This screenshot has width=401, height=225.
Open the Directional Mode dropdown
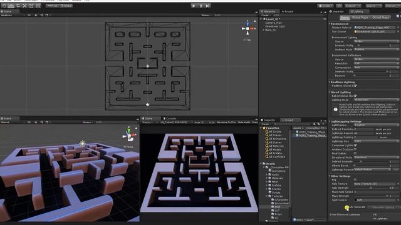377,157
